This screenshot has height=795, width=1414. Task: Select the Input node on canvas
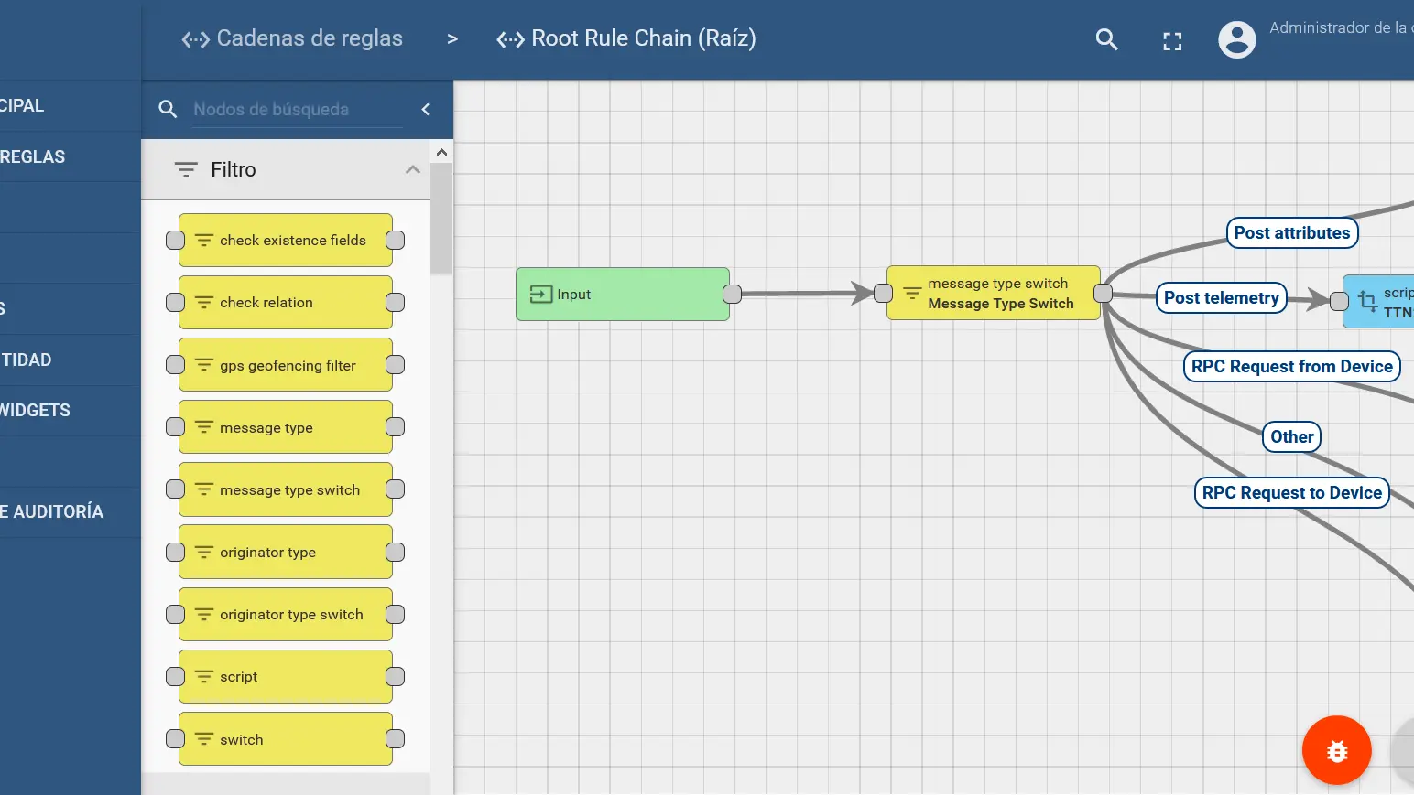[x=623, y=295]
